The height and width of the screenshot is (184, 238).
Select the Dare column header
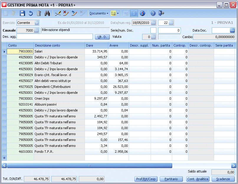(x=96, y=45)
